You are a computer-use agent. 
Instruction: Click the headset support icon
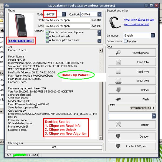click(115, 22)
